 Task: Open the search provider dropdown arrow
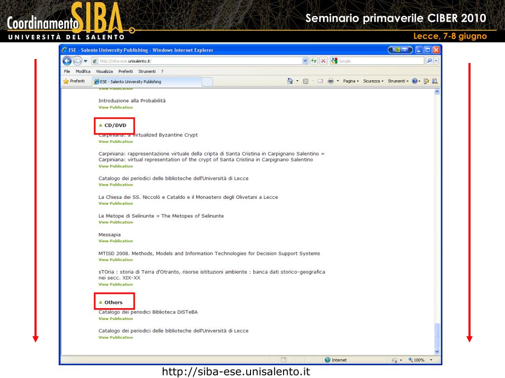(x=436, y=61)
